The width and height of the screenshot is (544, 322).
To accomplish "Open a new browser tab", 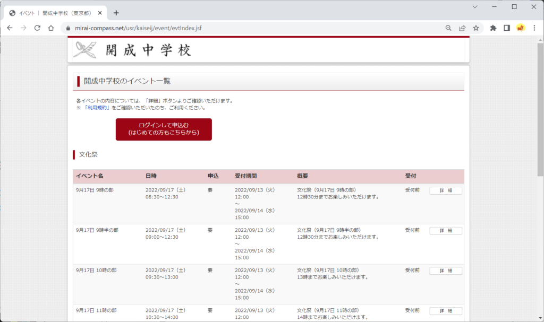I will click(x=116, y=13).
